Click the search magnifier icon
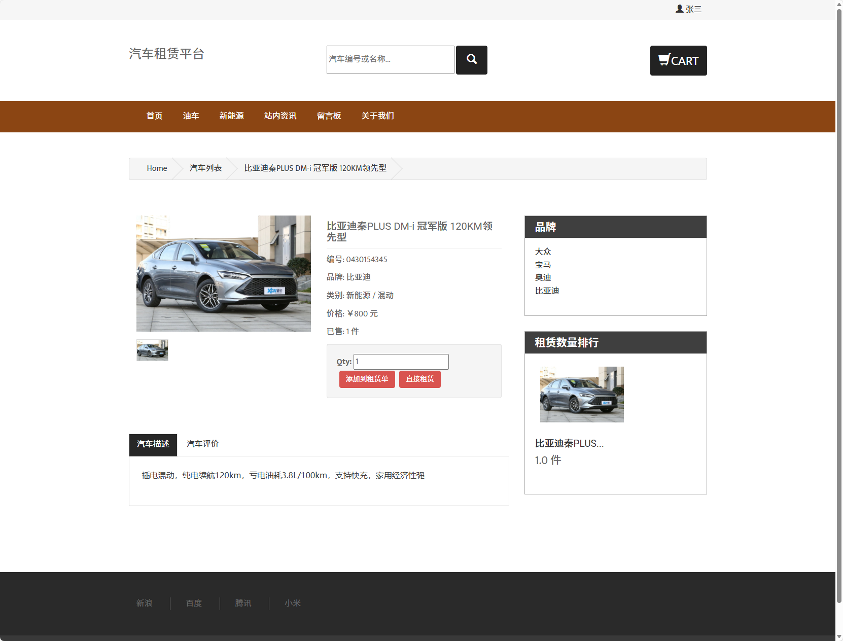 coord(471,60)
